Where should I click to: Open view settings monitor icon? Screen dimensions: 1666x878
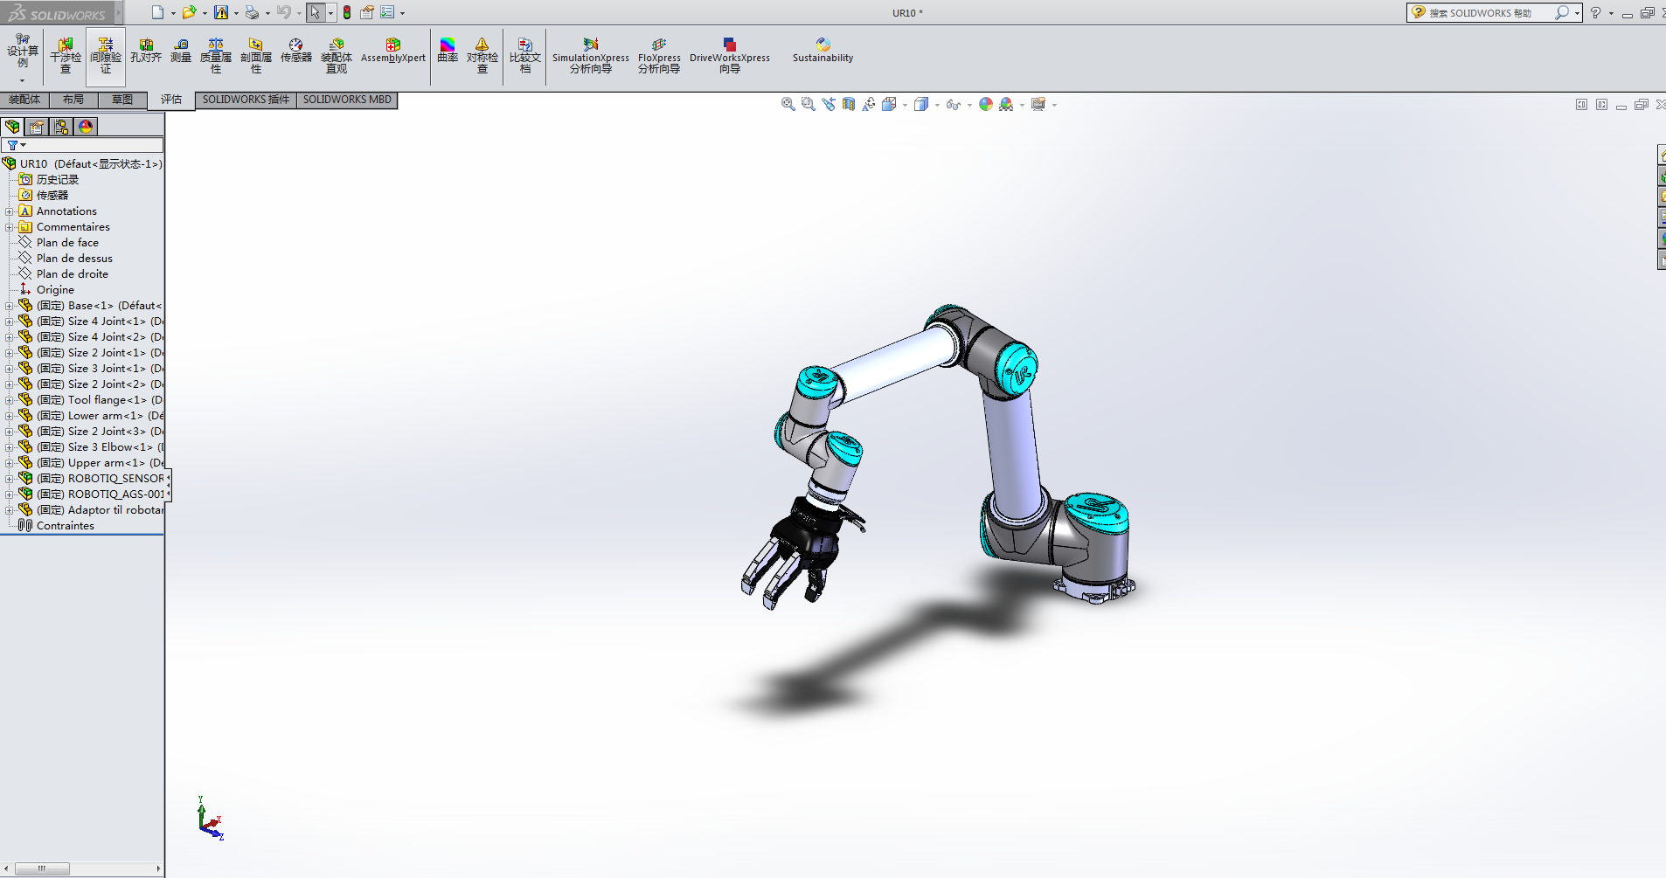click(x=1038, y=104)
